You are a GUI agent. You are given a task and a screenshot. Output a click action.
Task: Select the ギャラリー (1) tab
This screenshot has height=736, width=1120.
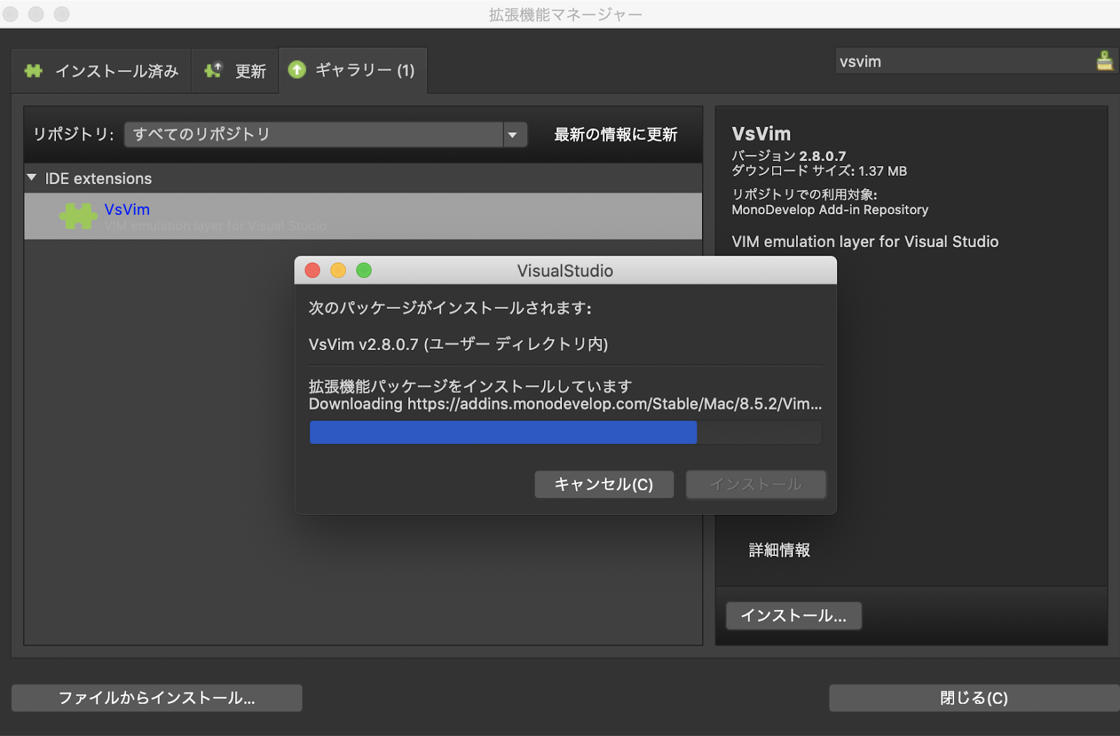pyautogui.click(x=353, y=70)
